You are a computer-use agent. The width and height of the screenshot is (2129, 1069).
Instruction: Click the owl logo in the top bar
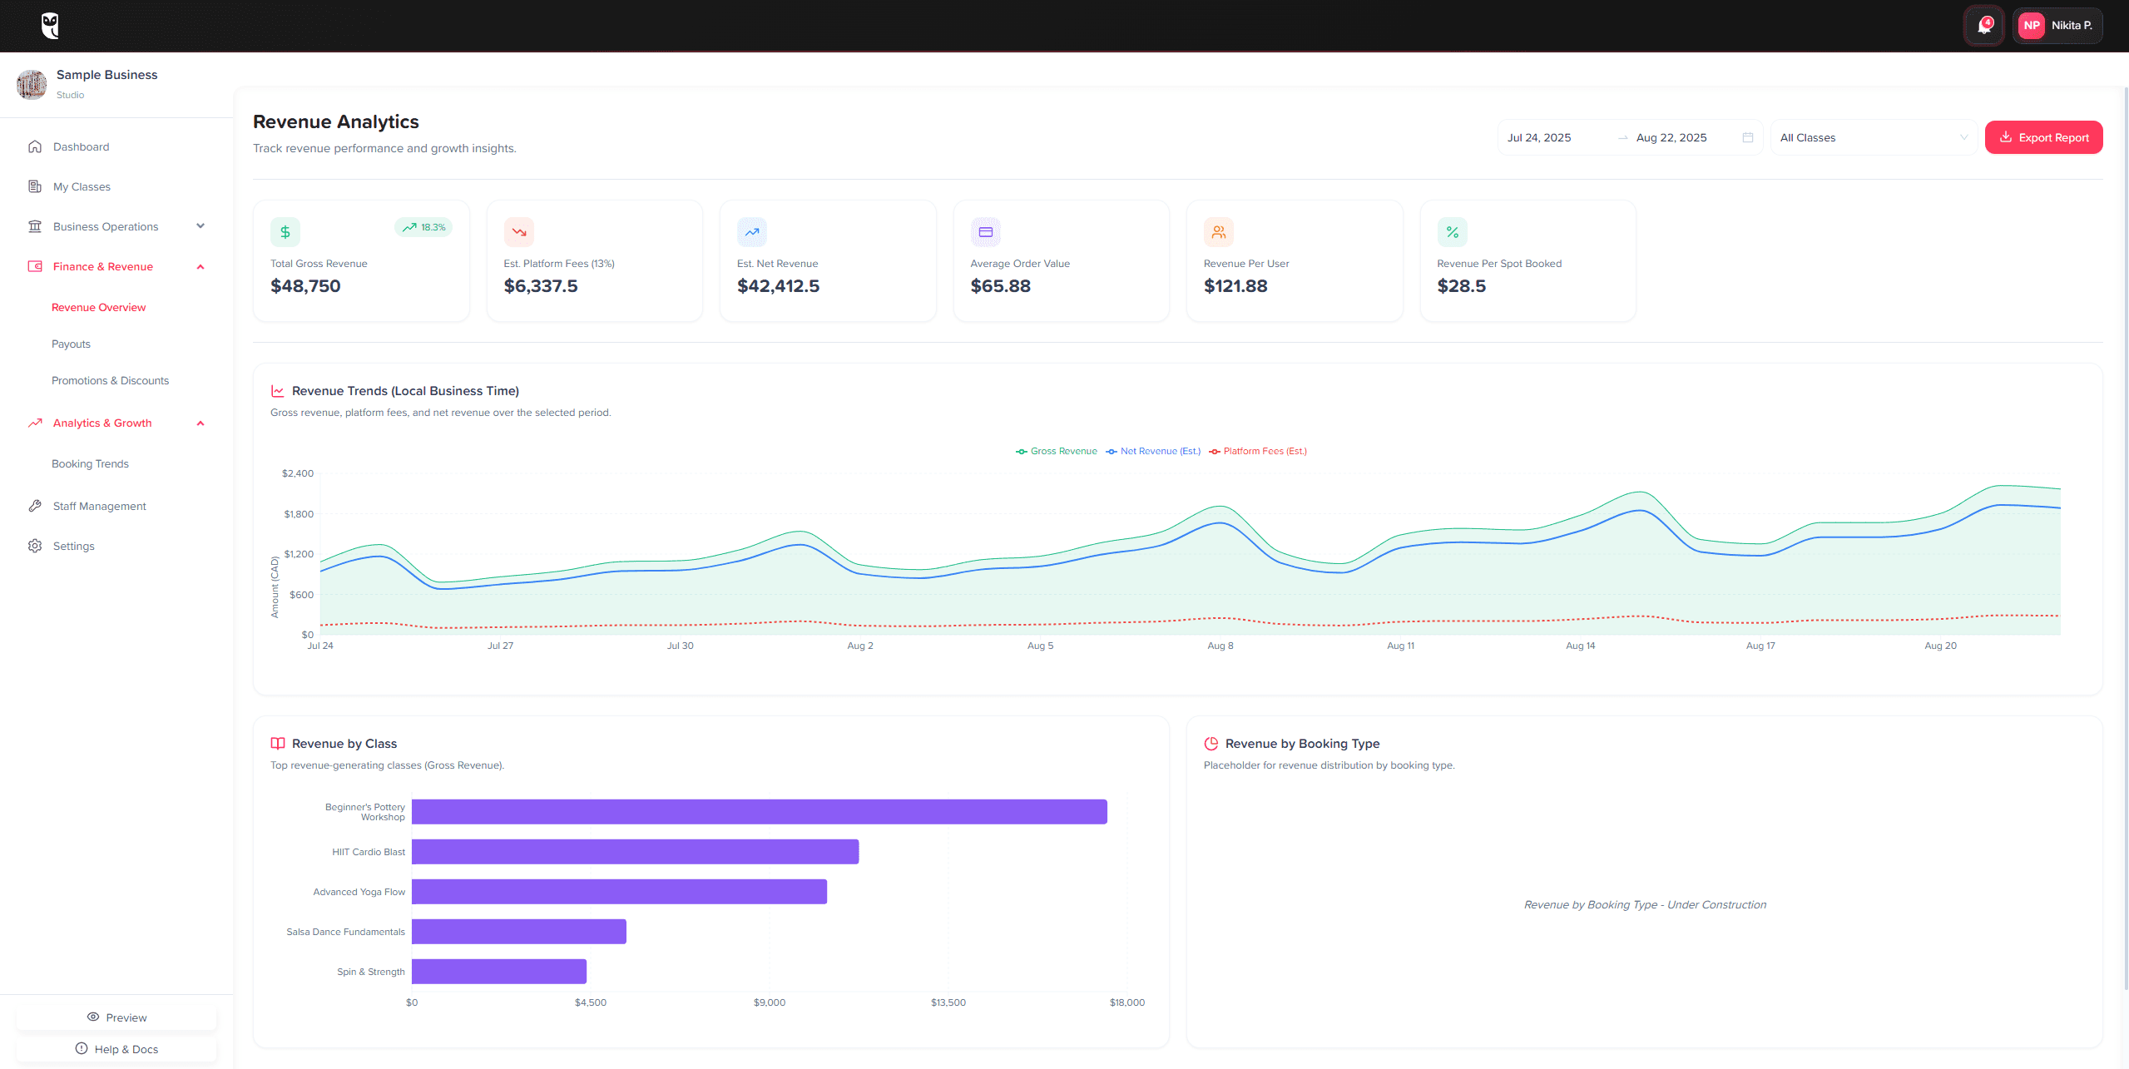tap(50, 25)
